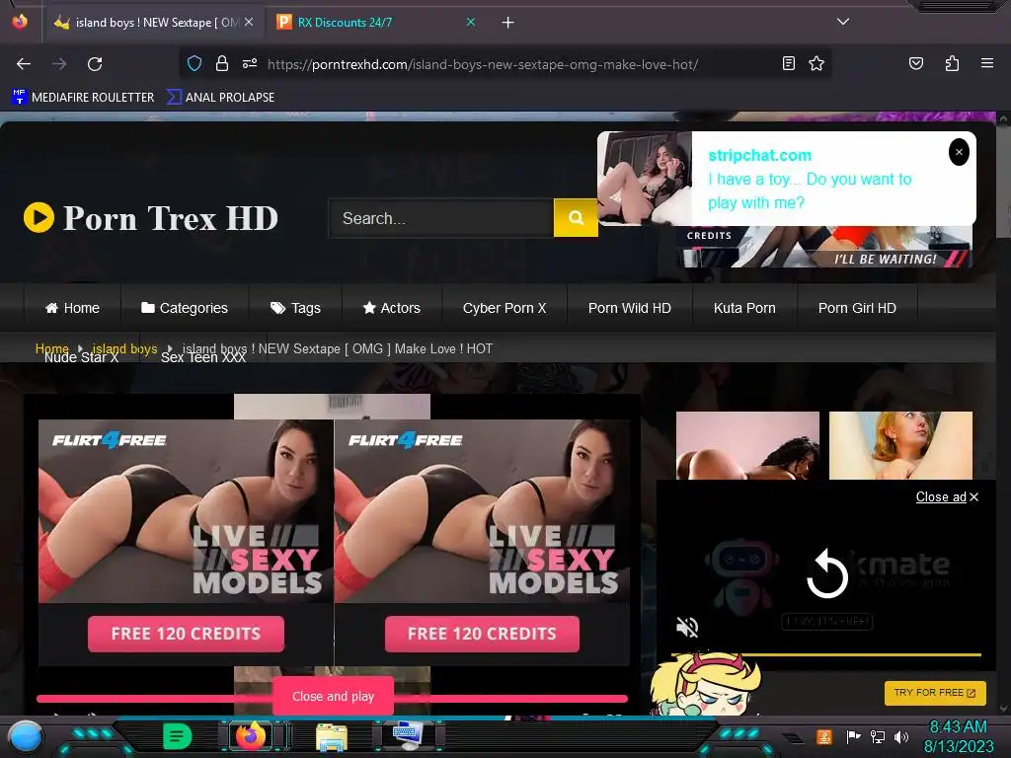Close the island boys tab
Image resolution: width=1011 pixels, height=758 pixels.
point(249,22)
